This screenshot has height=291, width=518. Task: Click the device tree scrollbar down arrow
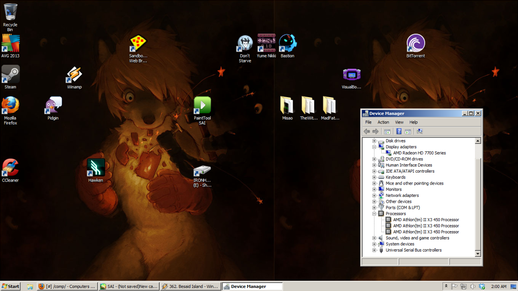[x=478, y=254]
